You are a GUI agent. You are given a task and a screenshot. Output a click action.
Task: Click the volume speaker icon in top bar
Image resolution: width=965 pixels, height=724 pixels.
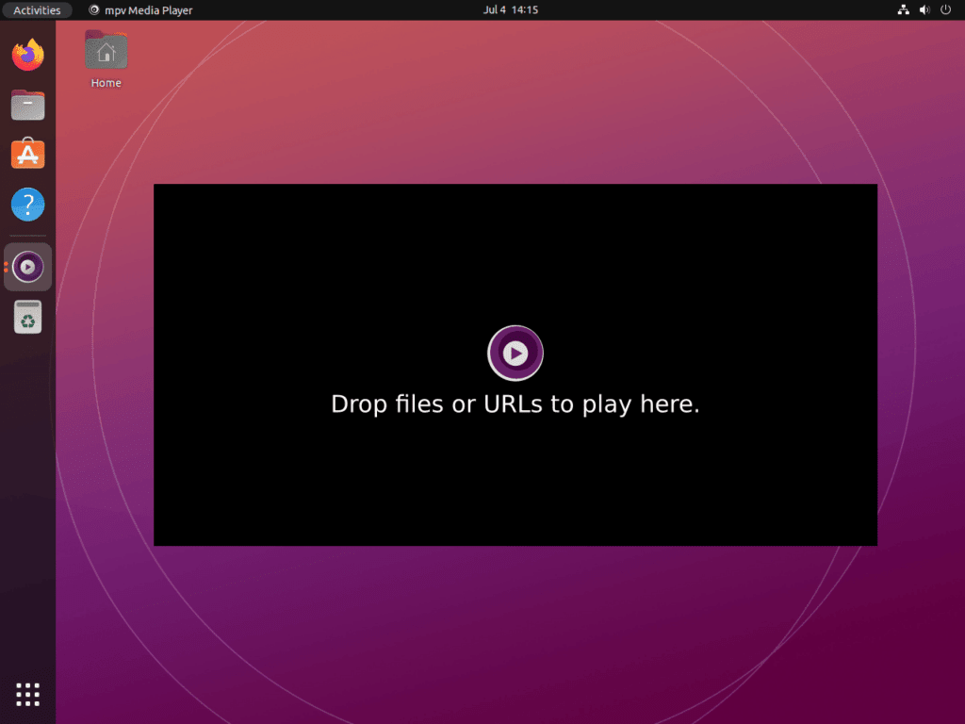pos(924,10)
